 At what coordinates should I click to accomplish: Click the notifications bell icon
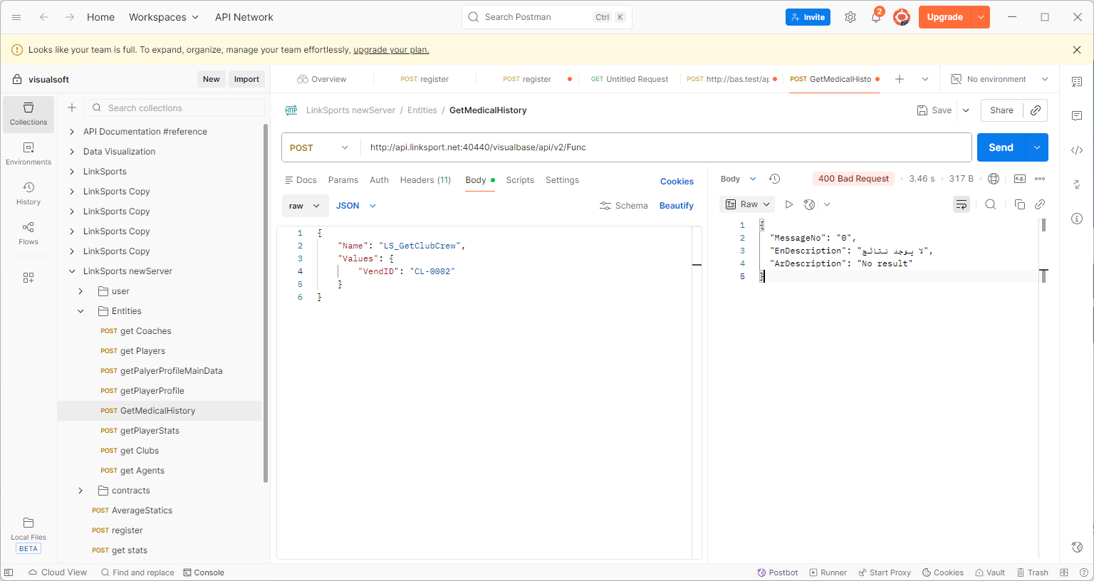click(876, 17)
